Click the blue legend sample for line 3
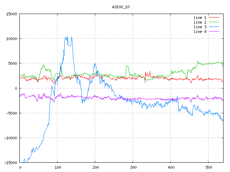Viewport: 230px width, 172px height. click(214, 27)
